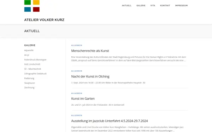Select Foliendruck Monotypie in the sidebar
Image resolution: width=212 pixels, height=132 pixels.
tap(35, 59)
